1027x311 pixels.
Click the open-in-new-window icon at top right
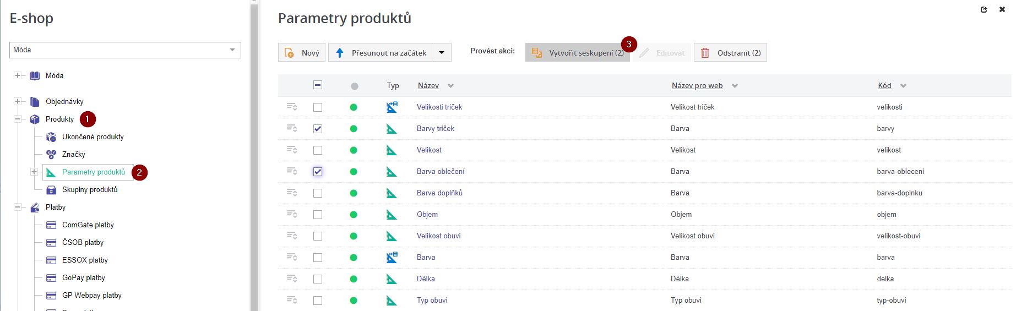pos(984,9)
